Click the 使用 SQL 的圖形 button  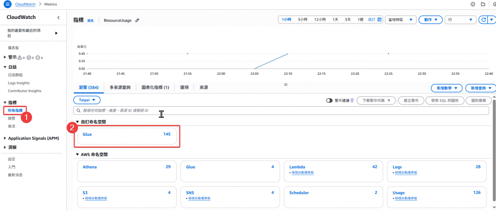tap(445, 100)
